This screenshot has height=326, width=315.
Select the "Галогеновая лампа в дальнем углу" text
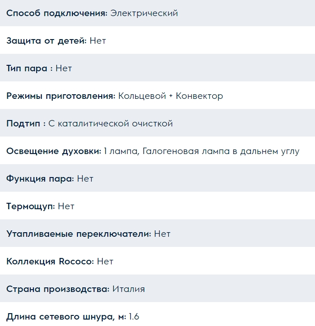[x=221, y=151]
